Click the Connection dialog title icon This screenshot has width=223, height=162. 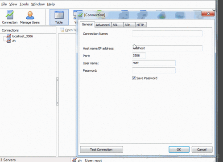coord(80,15)
